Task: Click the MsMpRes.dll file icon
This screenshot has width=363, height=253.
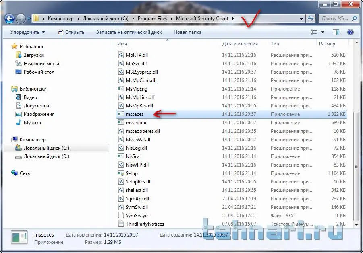Action: [121, 106]
